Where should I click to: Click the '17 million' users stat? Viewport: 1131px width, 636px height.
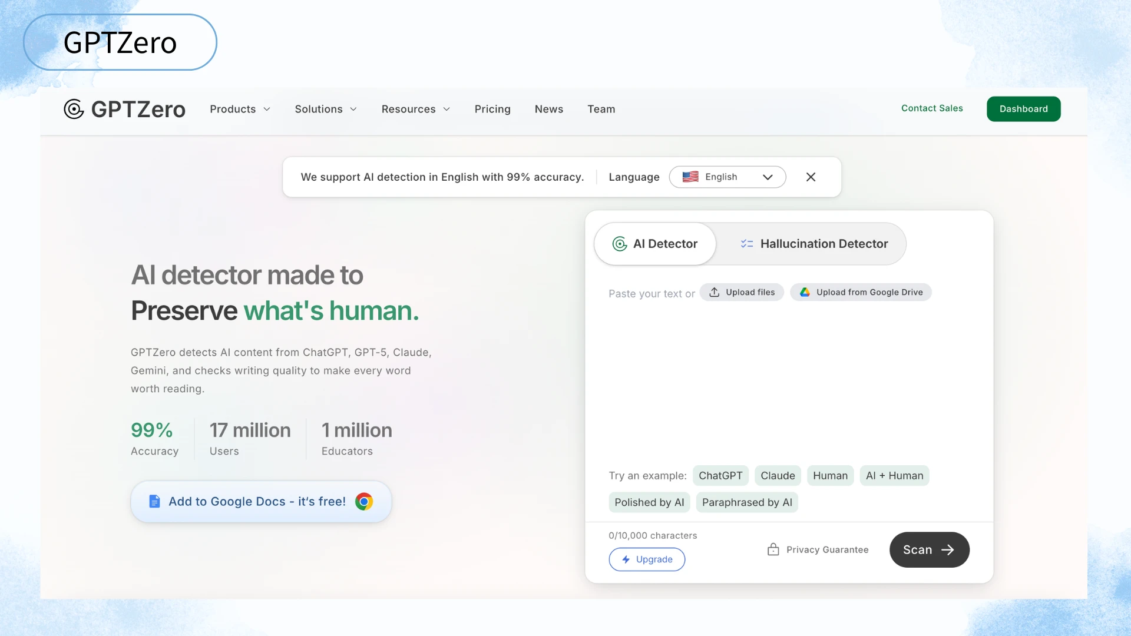coord(250,430)
